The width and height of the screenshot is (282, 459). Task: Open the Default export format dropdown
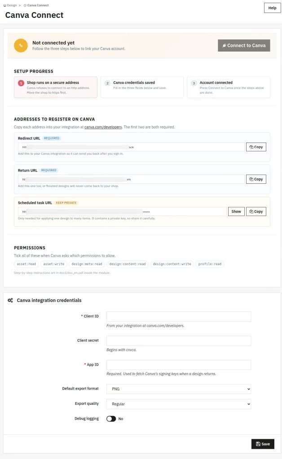tap(179, 389)
